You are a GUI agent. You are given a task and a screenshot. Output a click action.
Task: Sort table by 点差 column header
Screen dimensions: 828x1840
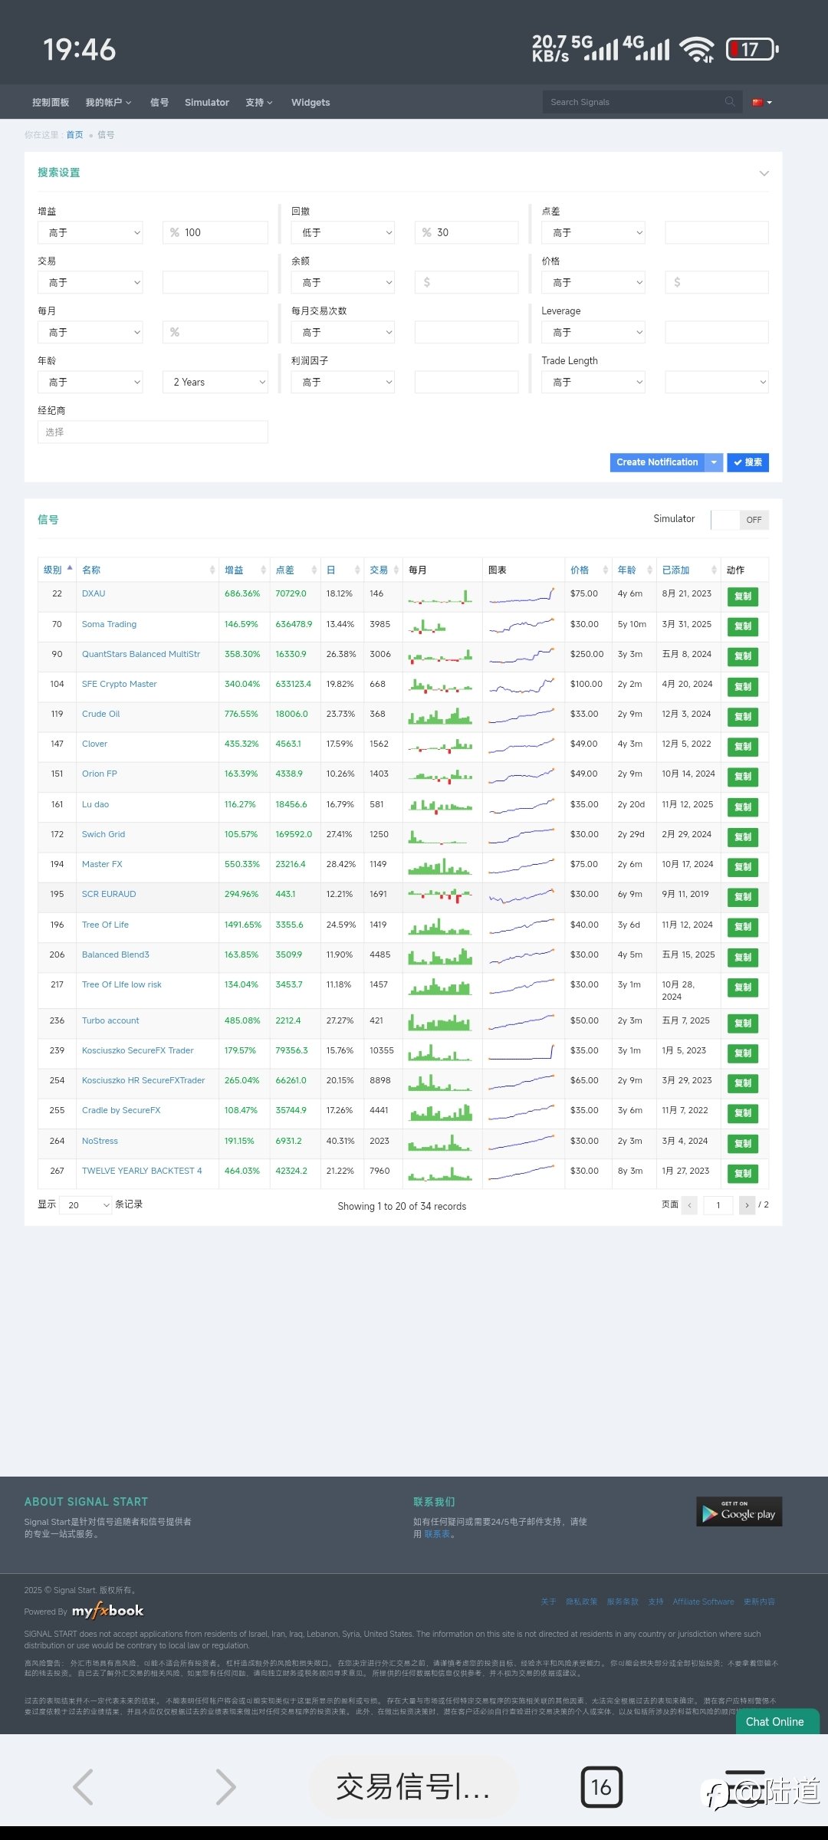[295, 570]
